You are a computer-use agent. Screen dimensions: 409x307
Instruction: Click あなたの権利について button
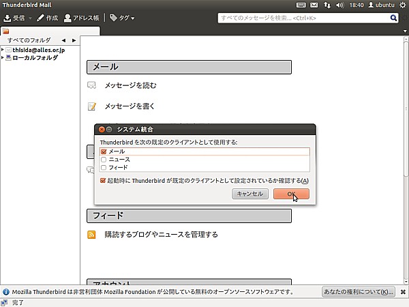(x=359, y=292)
